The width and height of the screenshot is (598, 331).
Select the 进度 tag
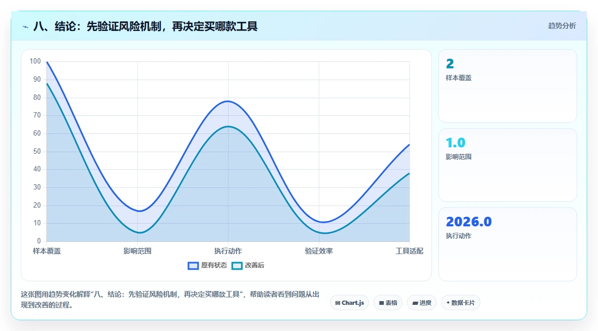click(x=422, y=303)
